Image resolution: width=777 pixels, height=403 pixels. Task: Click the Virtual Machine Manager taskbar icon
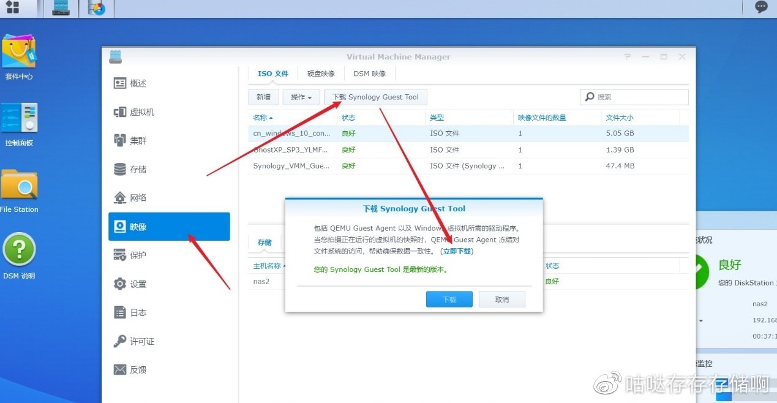coord(61,8)
